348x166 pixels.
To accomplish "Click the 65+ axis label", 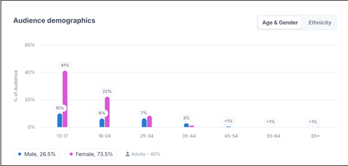I will [x=315, y=136].
